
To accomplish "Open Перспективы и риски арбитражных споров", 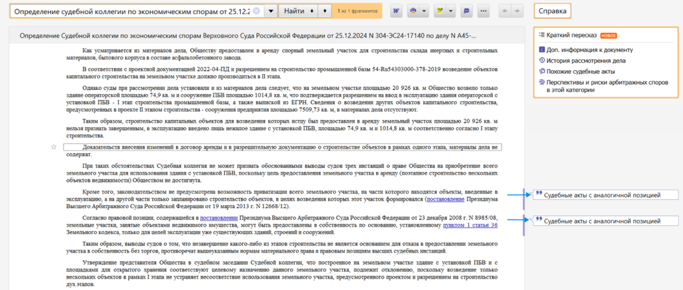I will [x=607, y=86].
